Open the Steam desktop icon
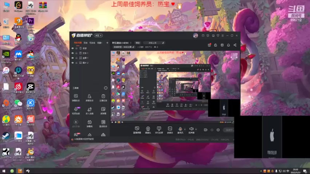 click(6, 137)
